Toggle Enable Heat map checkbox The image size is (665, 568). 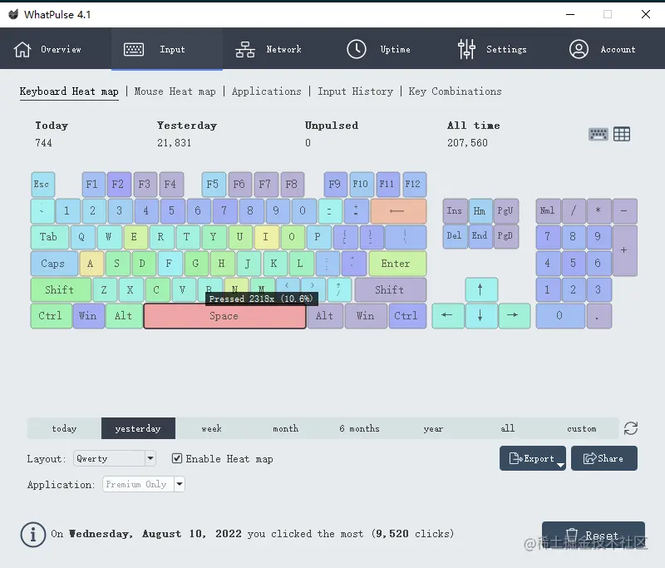(177, 458)
